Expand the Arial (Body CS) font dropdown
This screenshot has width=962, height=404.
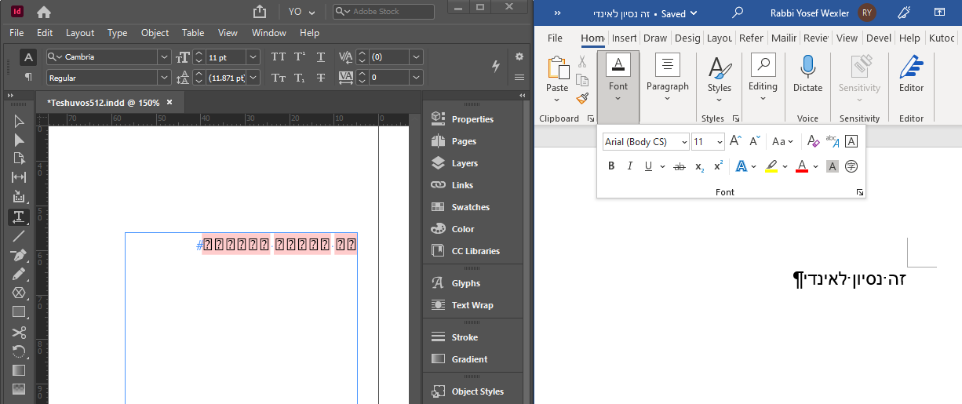[684, 142]
